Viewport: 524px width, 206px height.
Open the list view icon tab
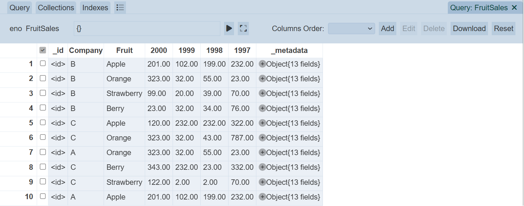[x=120, y=8]
